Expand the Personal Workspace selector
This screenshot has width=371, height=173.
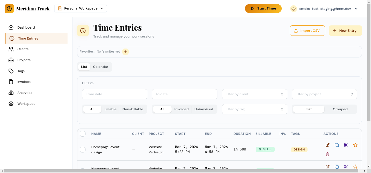pos(80,8)
